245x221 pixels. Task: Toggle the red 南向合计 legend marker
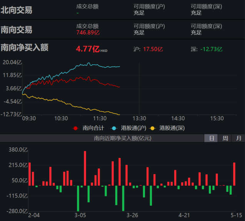click(x=76, y=128)
